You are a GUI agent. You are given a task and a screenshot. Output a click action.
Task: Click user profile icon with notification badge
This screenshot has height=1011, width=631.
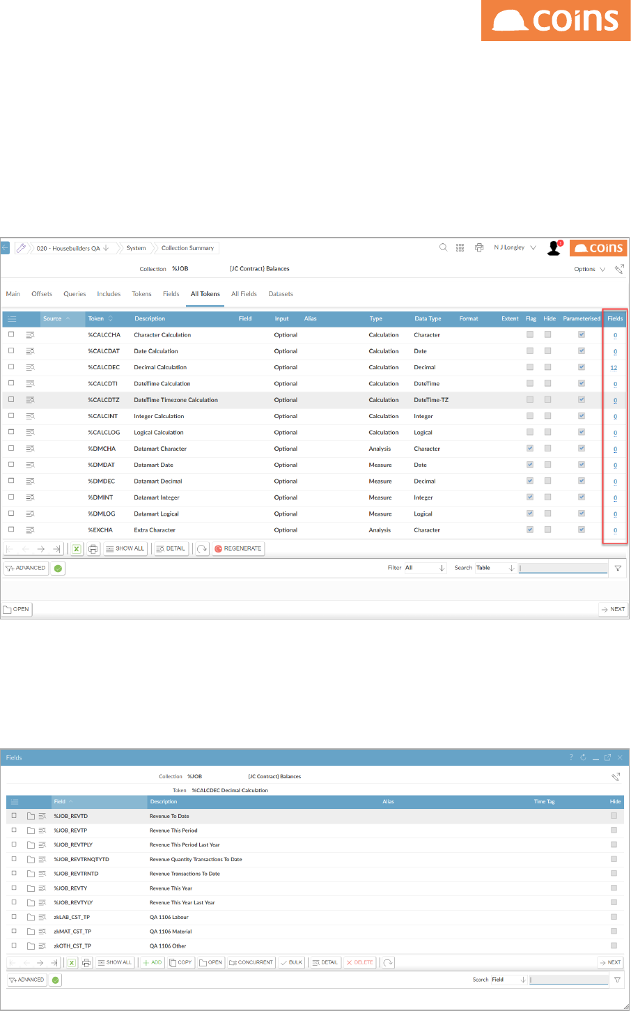554,247
